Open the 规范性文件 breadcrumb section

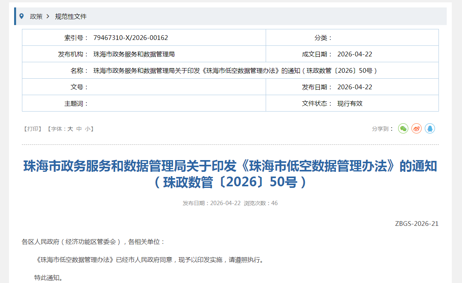point(70,16)
